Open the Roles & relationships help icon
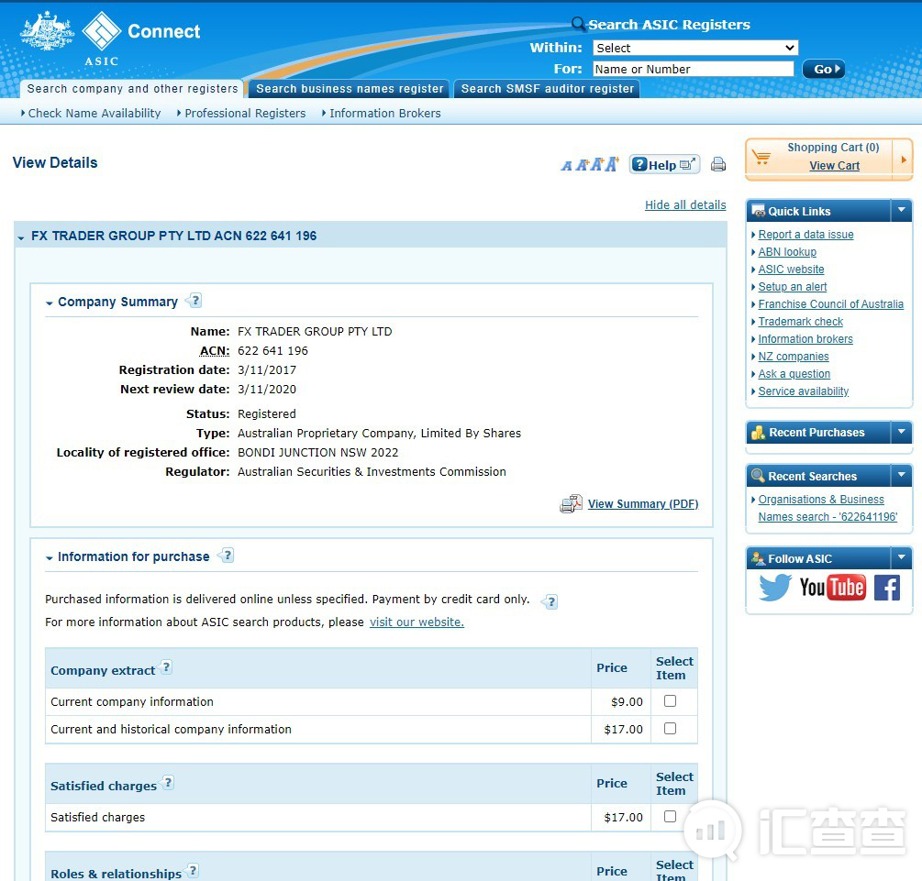922x881 pixels. (x=193, y=870)
